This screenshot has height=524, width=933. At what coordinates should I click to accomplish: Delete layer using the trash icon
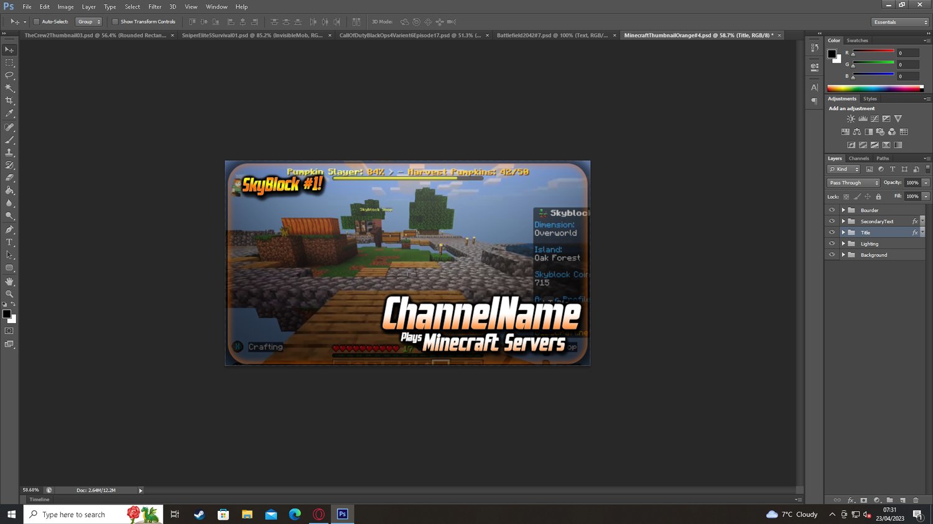[916, 500]
